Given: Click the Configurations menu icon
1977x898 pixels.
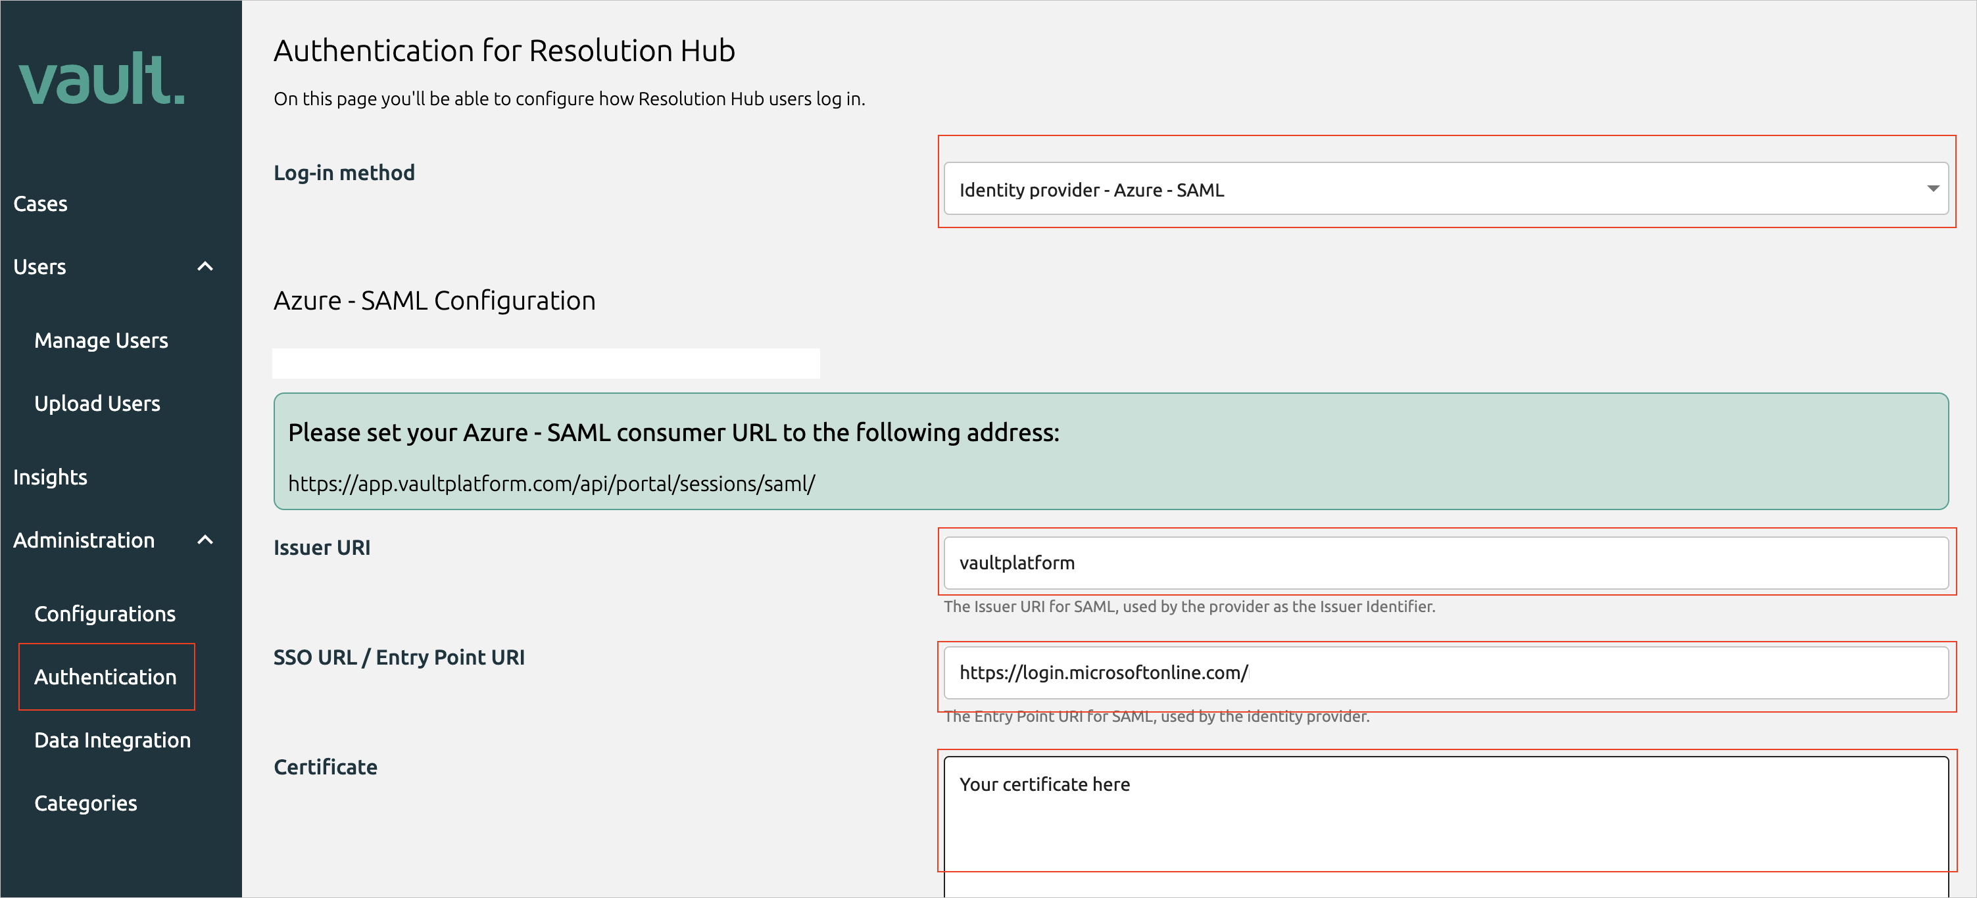Looking at the screenshot, I should point(106,613).
